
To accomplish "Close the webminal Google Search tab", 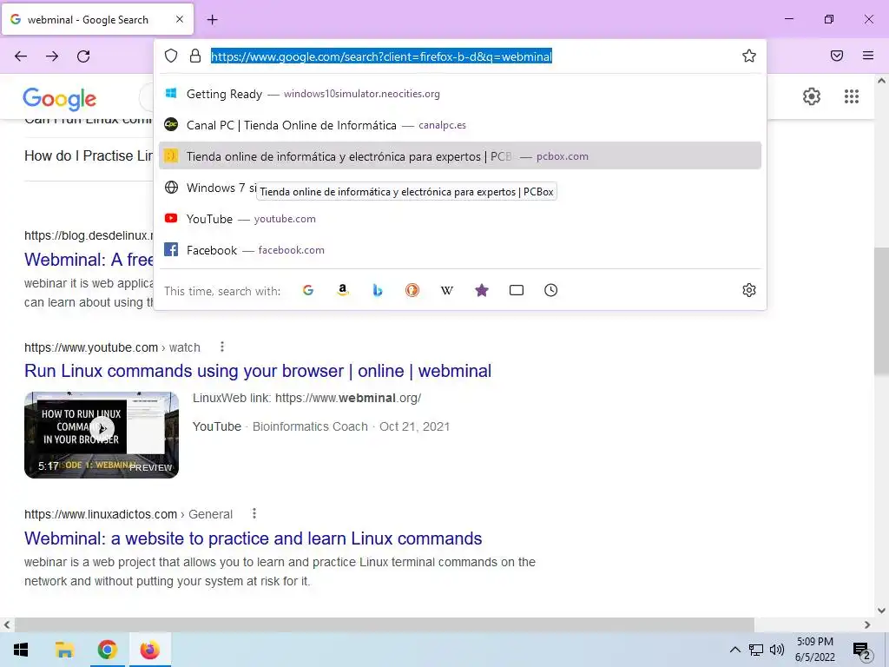I will point(180,19).
